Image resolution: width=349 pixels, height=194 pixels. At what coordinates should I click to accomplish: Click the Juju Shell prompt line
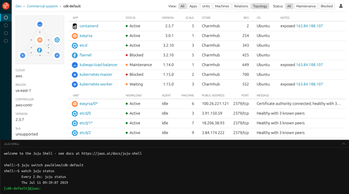pos(22,189)
